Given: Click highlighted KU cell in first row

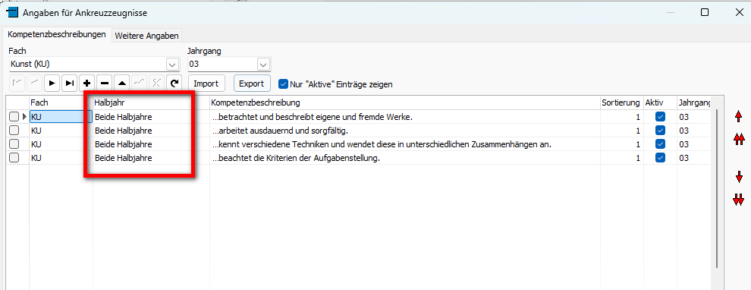Looking at the screenshot, I should [x=61, y=116].
